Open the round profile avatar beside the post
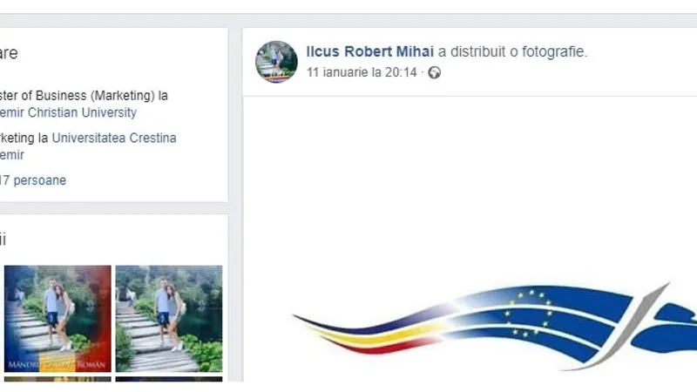The image size is (697, 392). click(x=276, y=62)
